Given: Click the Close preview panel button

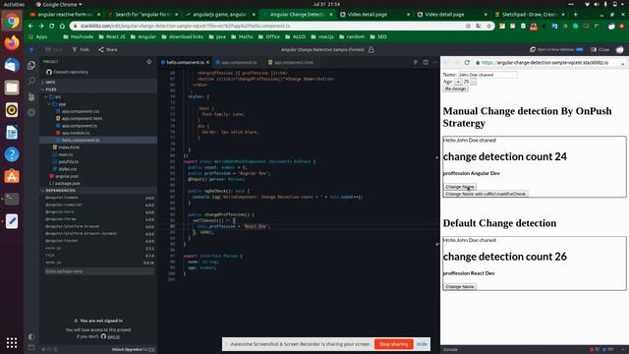Looking at the screenshot, I should (600, 50).
